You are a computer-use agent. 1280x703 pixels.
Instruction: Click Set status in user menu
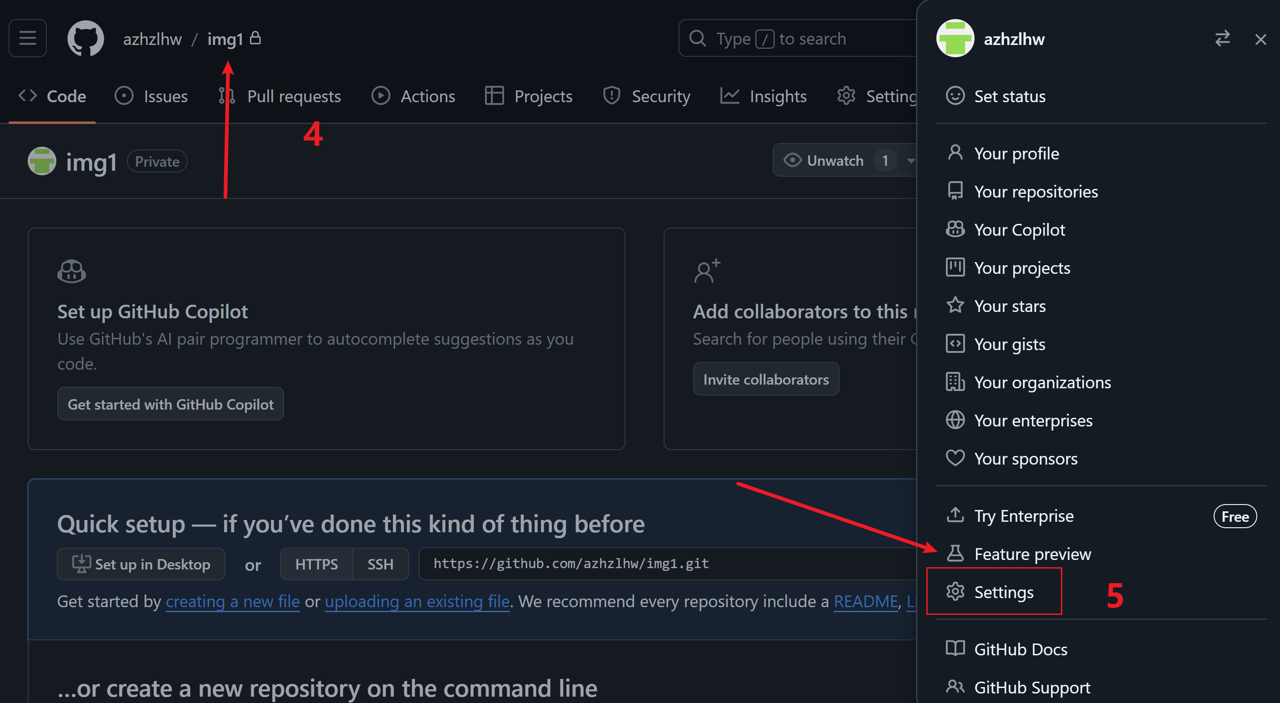(x=1101, y=96)
